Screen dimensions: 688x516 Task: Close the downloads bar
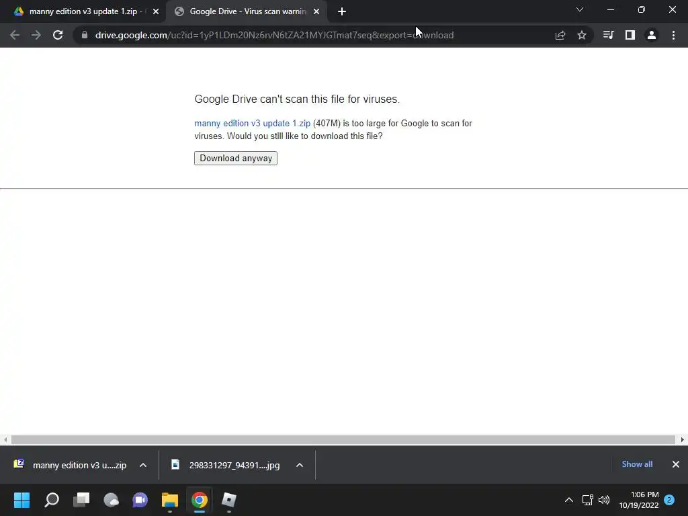pyautogui.click(x=676, y=464)
